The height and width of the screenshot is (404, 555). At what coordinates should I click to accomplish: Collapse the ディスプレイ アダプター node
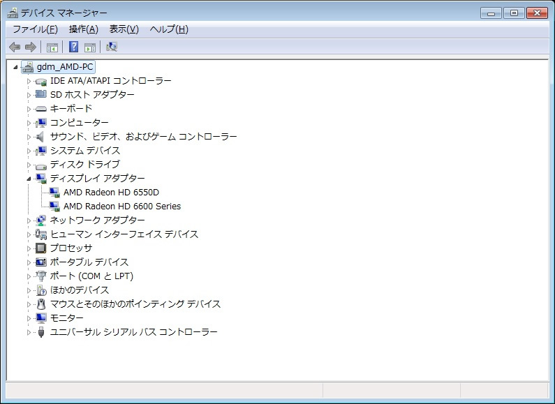point(29,179)
